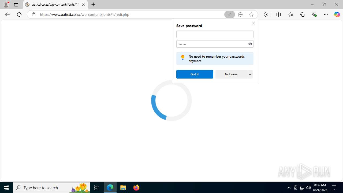Restore down the Edge window
The width and height of the screenshot is (343, 193).
[x=324, y=5]
